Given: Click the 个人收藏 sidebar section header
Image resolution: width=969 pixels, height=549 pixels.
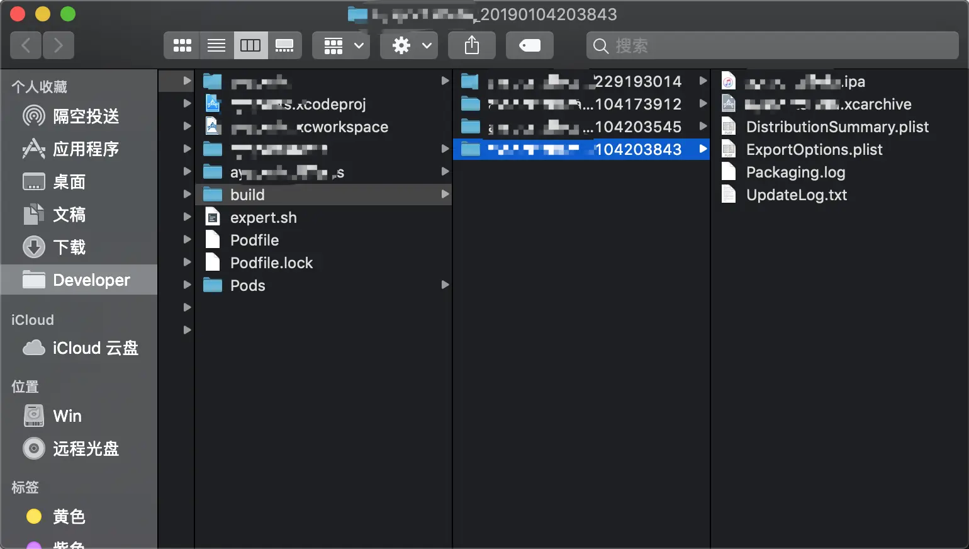Looking at the screenshot, I should click(x=39, y=87).
